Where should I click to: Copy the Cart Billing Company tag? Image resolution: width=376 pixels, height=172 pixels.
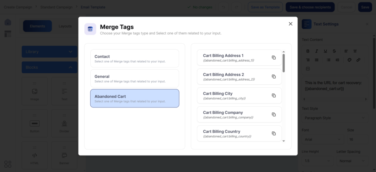274,114
